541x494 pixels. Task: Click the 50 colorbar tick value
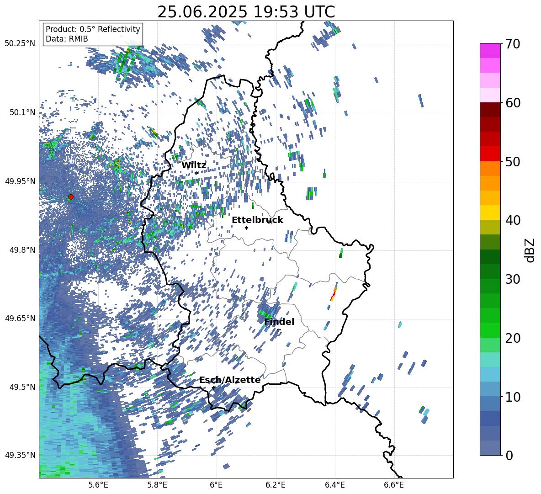pos(512,161)
